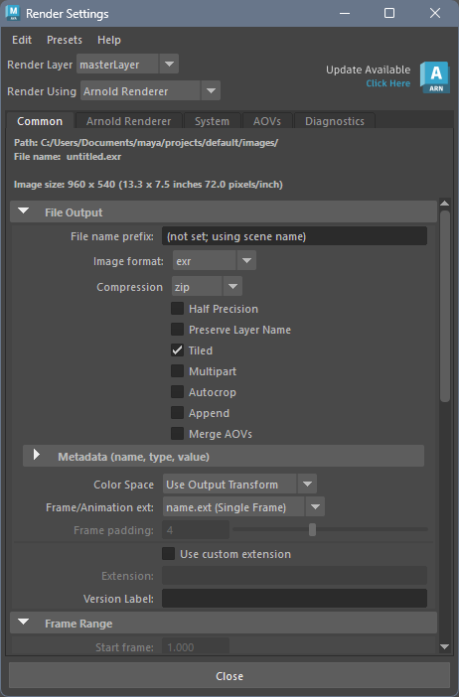
Task: Click the scrollbar down arrow
Action: (x=444, y=646)
